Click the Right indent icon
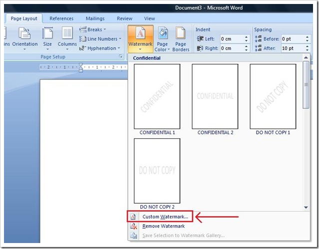 (x=200, y=48)
